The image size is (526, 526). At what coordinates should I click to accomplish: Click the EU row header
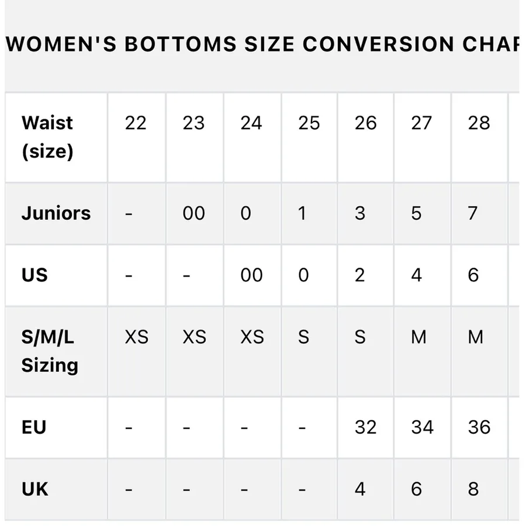(56, 428)
